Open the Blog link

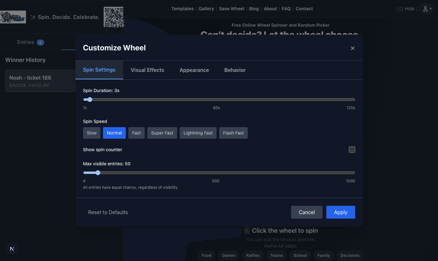254,9
